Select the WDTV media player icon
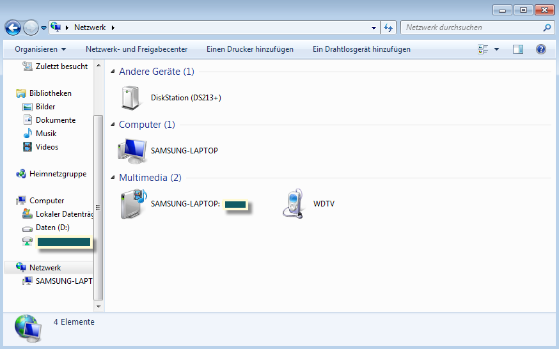This screenshot has height=349, width=559. [x=293, y=204]
